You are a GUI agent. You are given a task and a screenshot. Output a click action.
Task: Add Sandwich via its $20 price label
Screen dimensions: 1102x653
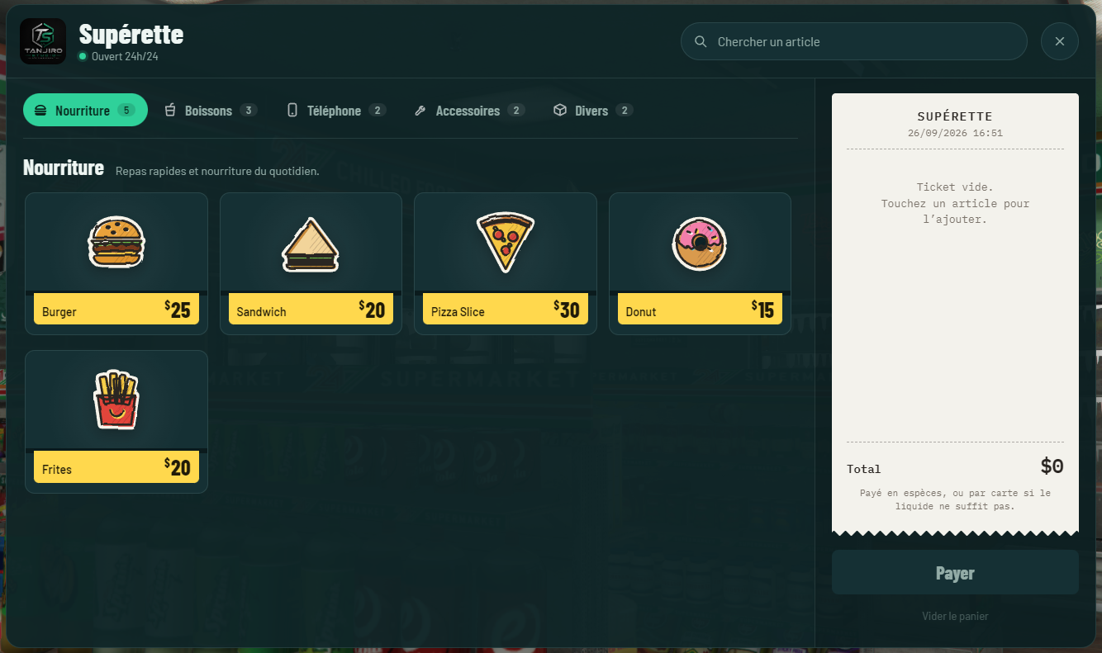(x=311, y=310)
